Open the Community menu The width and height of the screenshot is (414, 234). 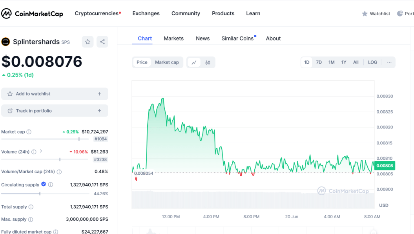coord(186,13)
